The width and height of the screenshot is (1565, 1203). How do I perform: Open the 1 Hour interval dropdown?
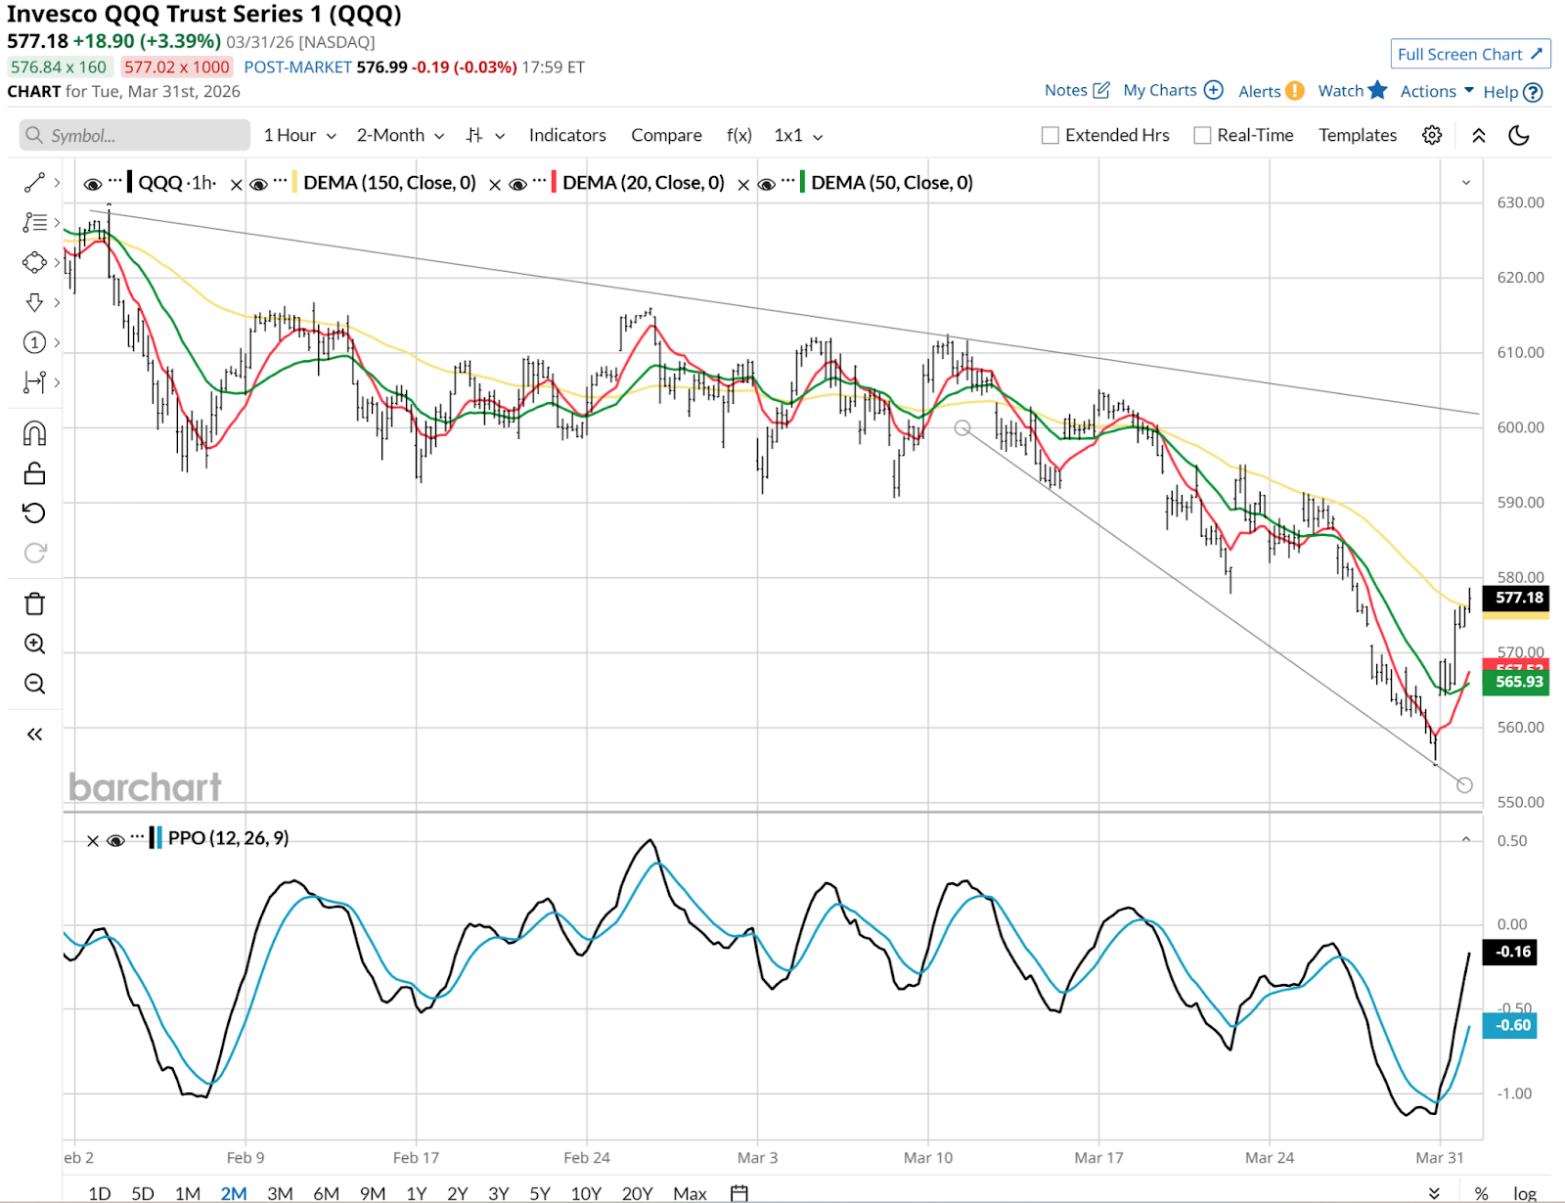pos(299,135)
